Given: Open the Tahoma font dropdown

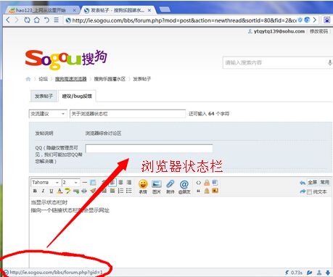Looking at the screenshot, I should tap(46, 182).
